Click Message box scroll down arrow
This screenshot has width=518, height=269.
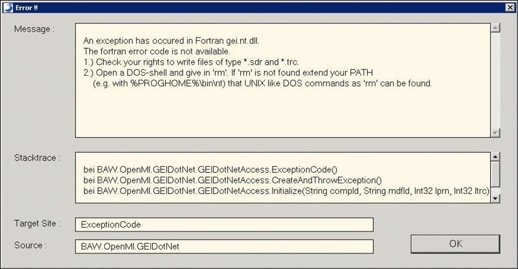(x=495, y=133)
